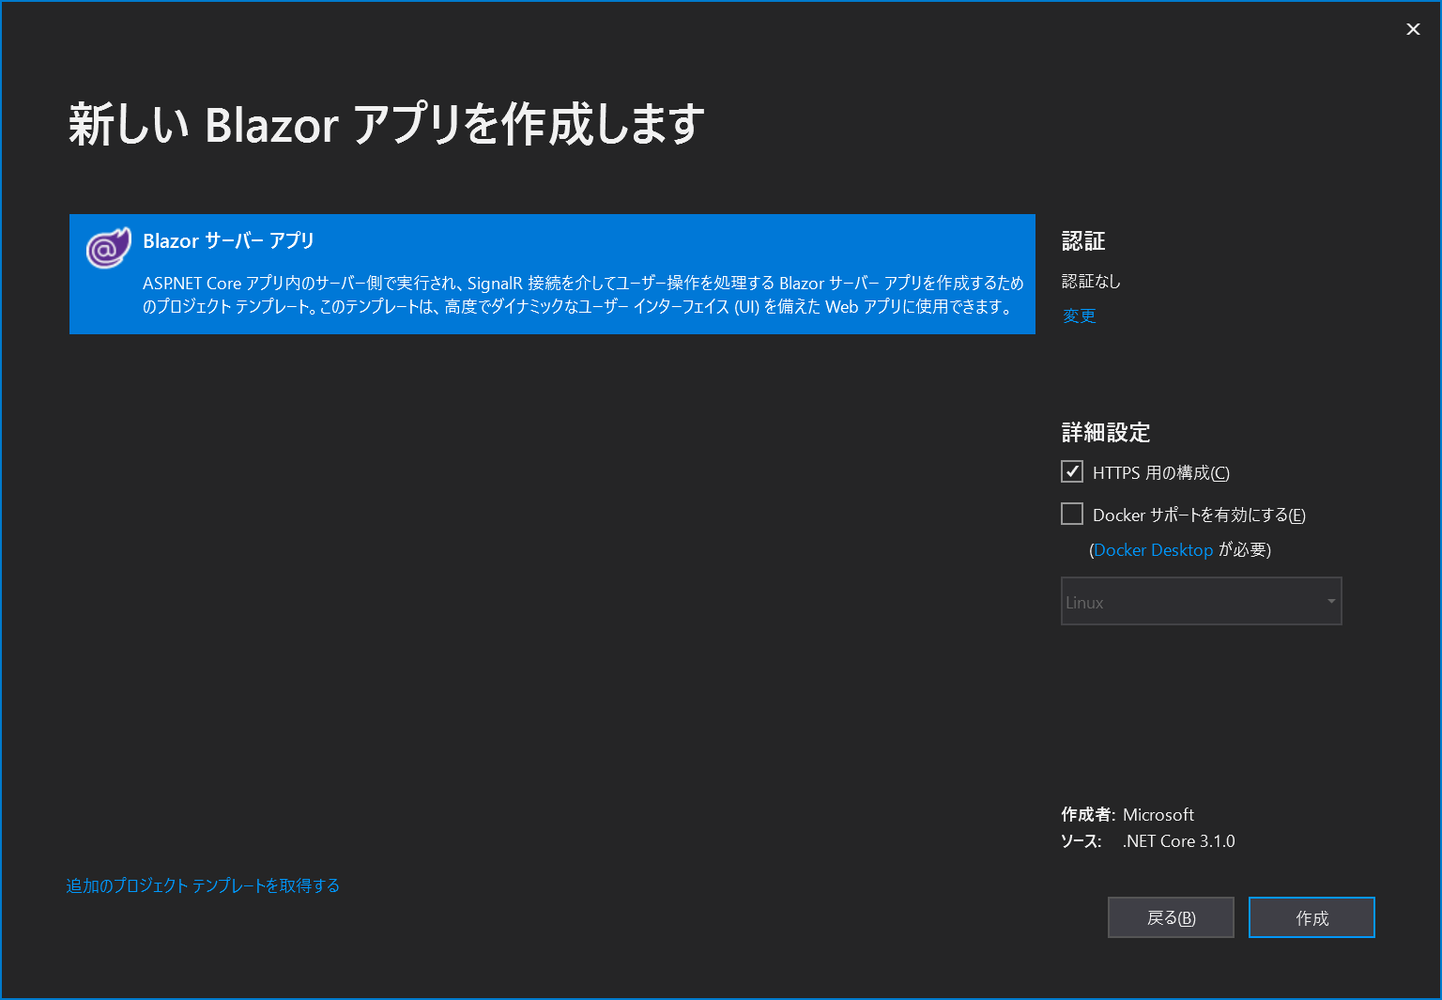The width and height of the screenshot is (1442, 1000).
Task: Click 追加のプロジェクト テンプレートを取得する link
Action: [203, 885]
